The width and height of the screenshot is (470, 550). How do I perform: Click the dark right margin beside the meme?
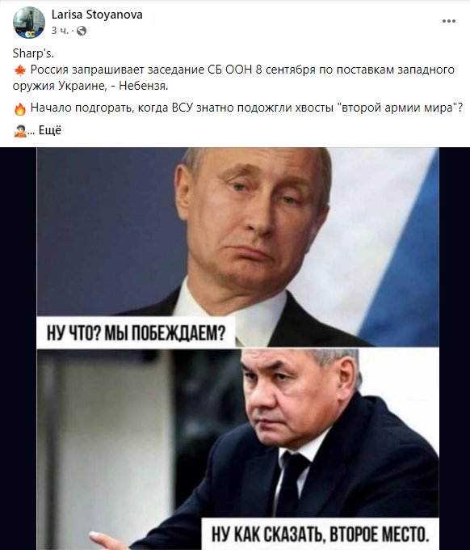[454, 349]
